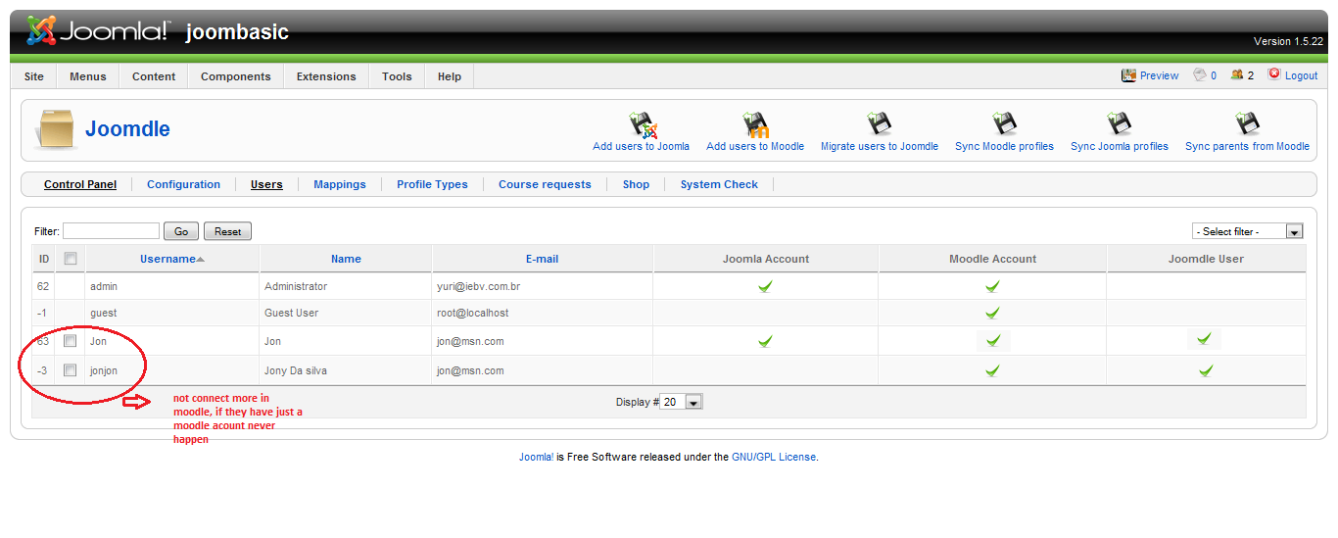Check the box for user jonjon

click(70, 370)
